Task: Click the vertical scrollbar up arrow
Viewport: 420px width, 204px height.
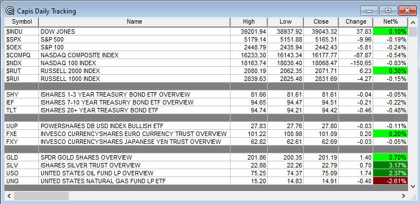Action: (413, 22)
